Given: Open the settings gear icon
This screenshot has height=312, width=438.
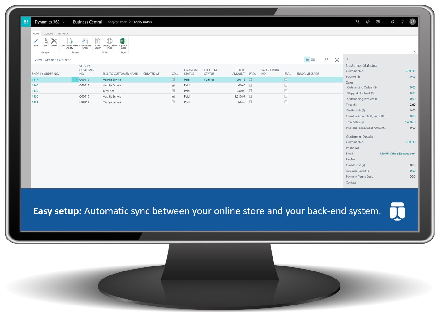Looking at the screenshot, I should pos(393,22).
